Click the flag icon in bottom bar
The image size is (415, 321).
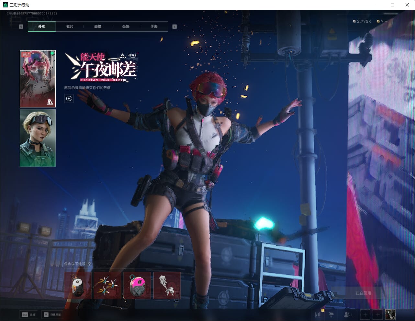tap(331, 315)
